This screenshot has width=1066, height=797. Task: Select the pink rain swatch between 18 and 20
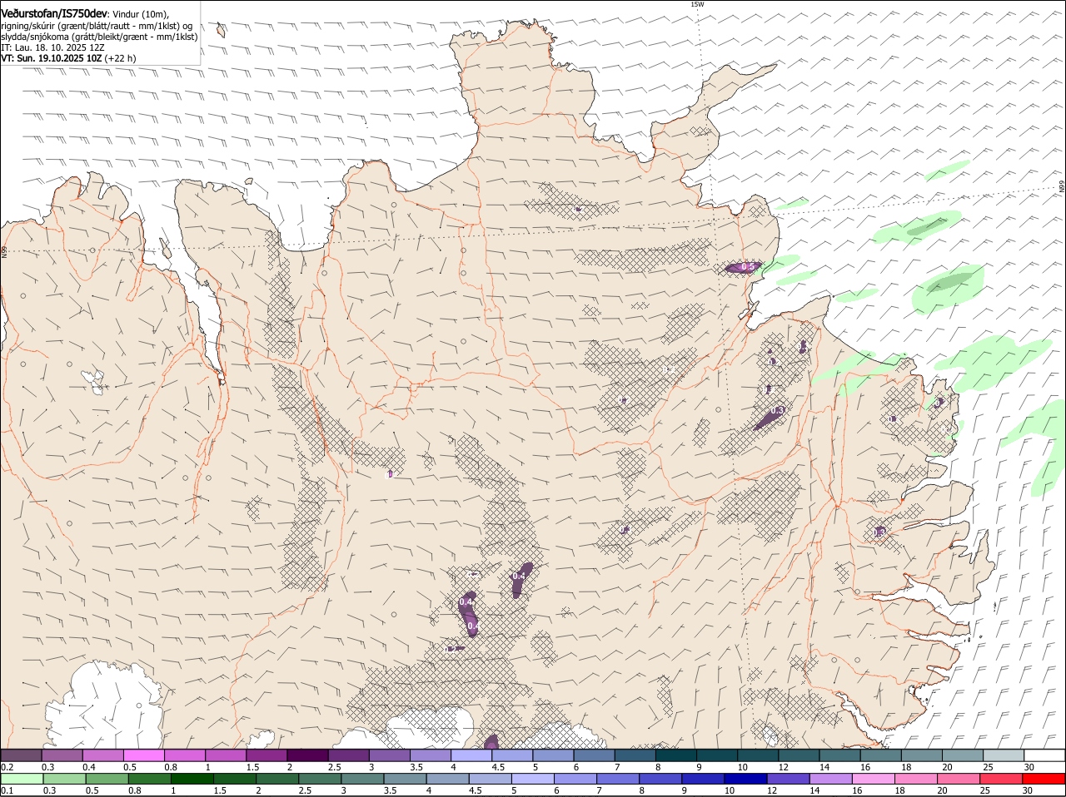point(915,779)
